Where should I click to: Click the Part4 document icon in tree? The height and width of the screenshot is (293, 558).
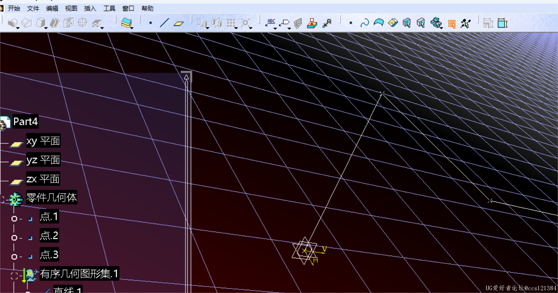(5, 122)
